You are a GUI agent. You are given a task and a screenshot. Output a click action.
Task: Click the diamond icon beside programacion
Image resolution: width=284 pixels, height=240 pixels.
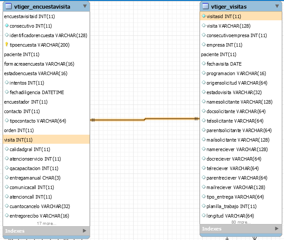click(x=203, y=73)
